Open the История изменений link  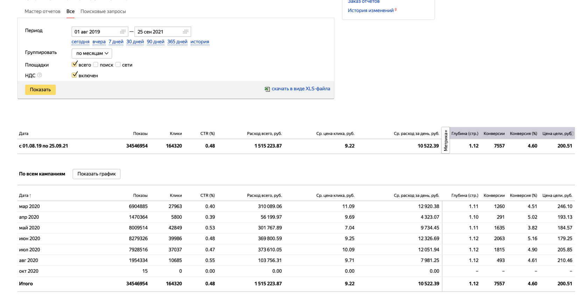click(371, 11)
